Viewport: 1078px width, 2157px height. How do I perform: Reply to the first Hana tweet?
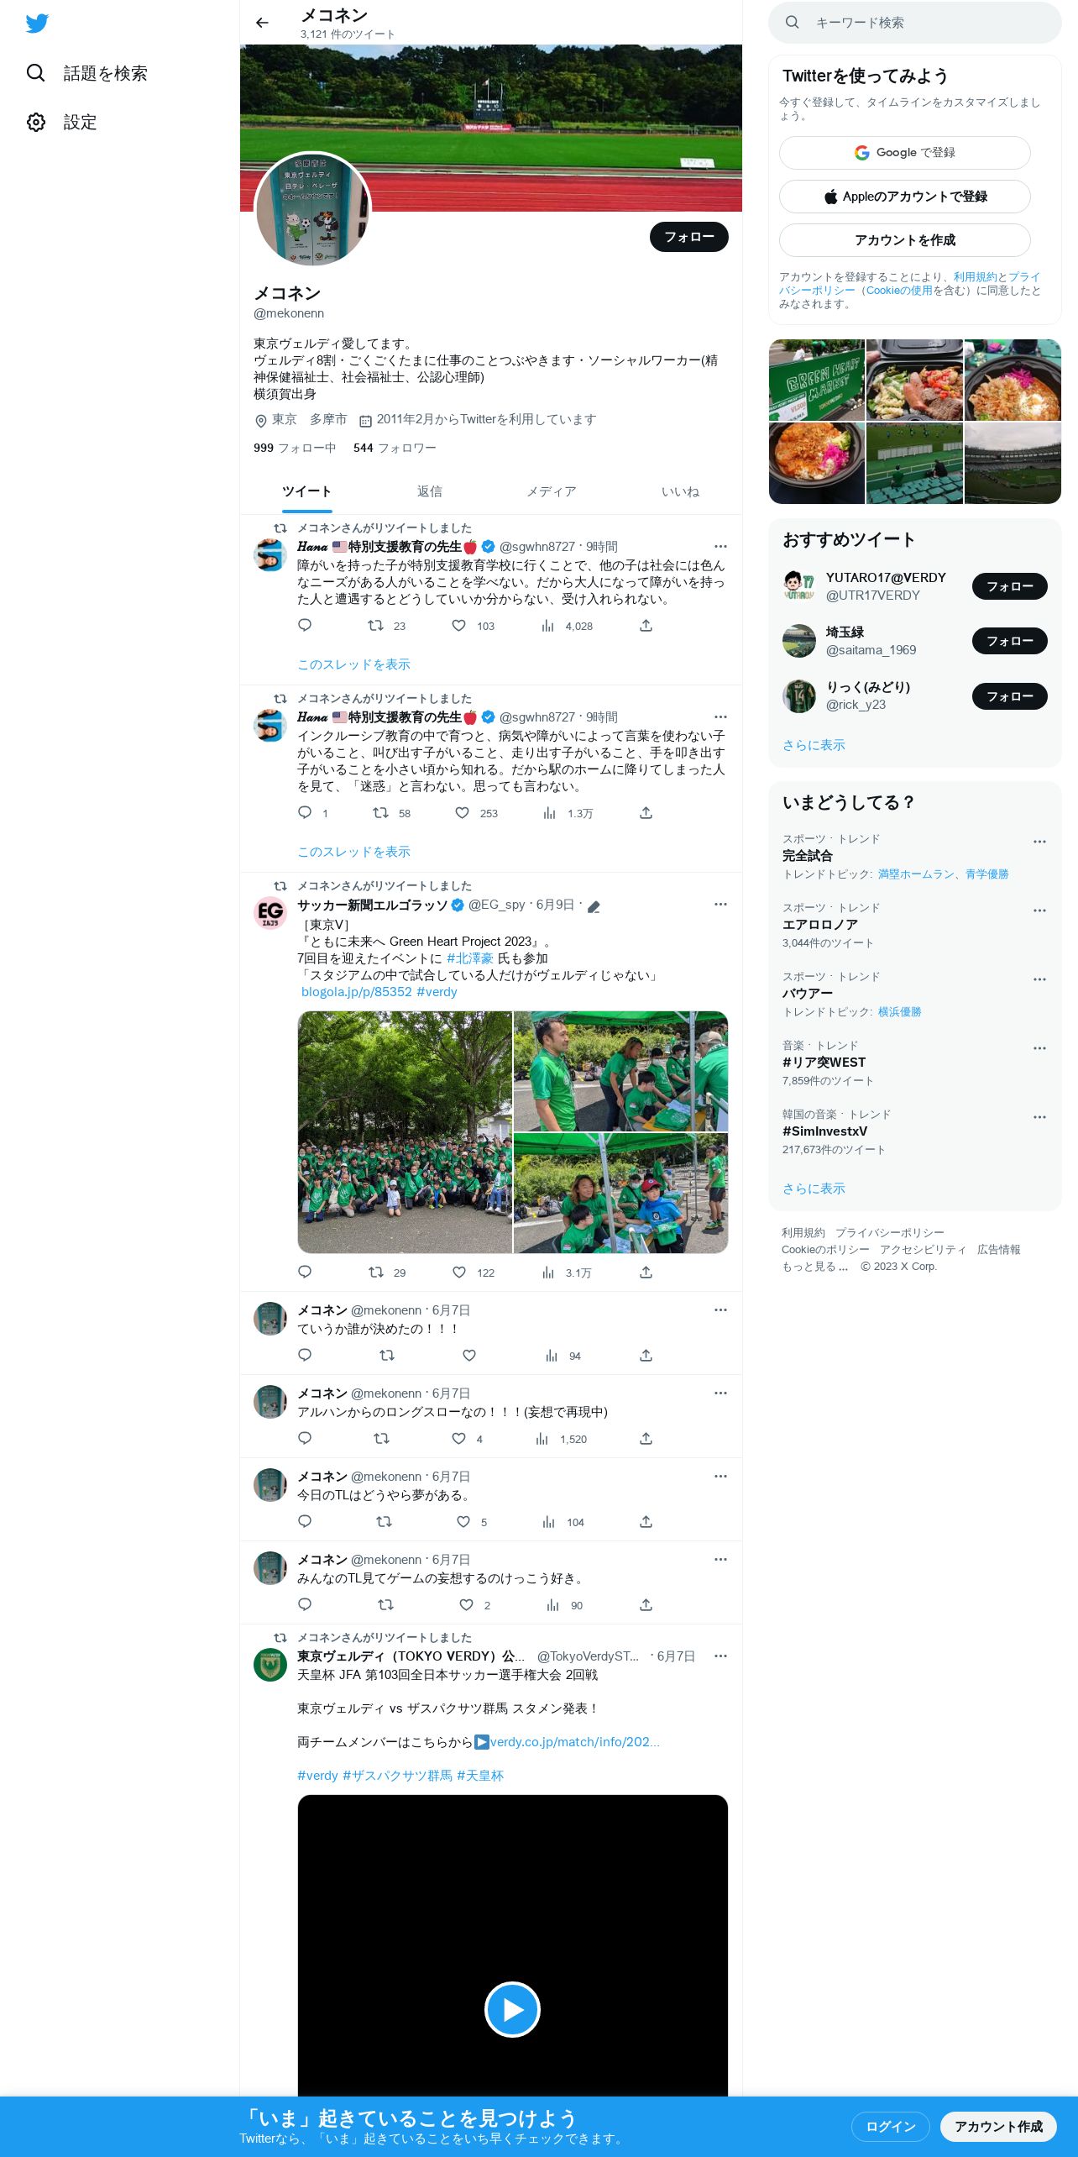pyautogui.click(x=305, y=625)
